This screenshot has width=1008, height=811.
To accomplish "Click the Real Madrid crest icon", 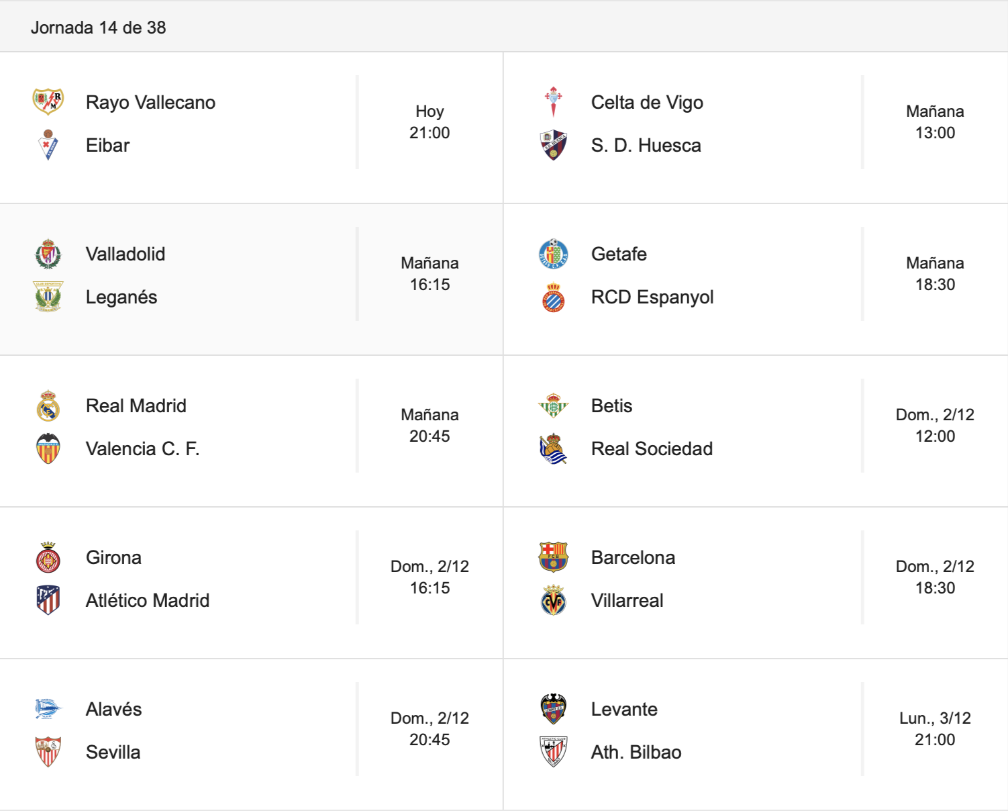I will click(48, 405).
